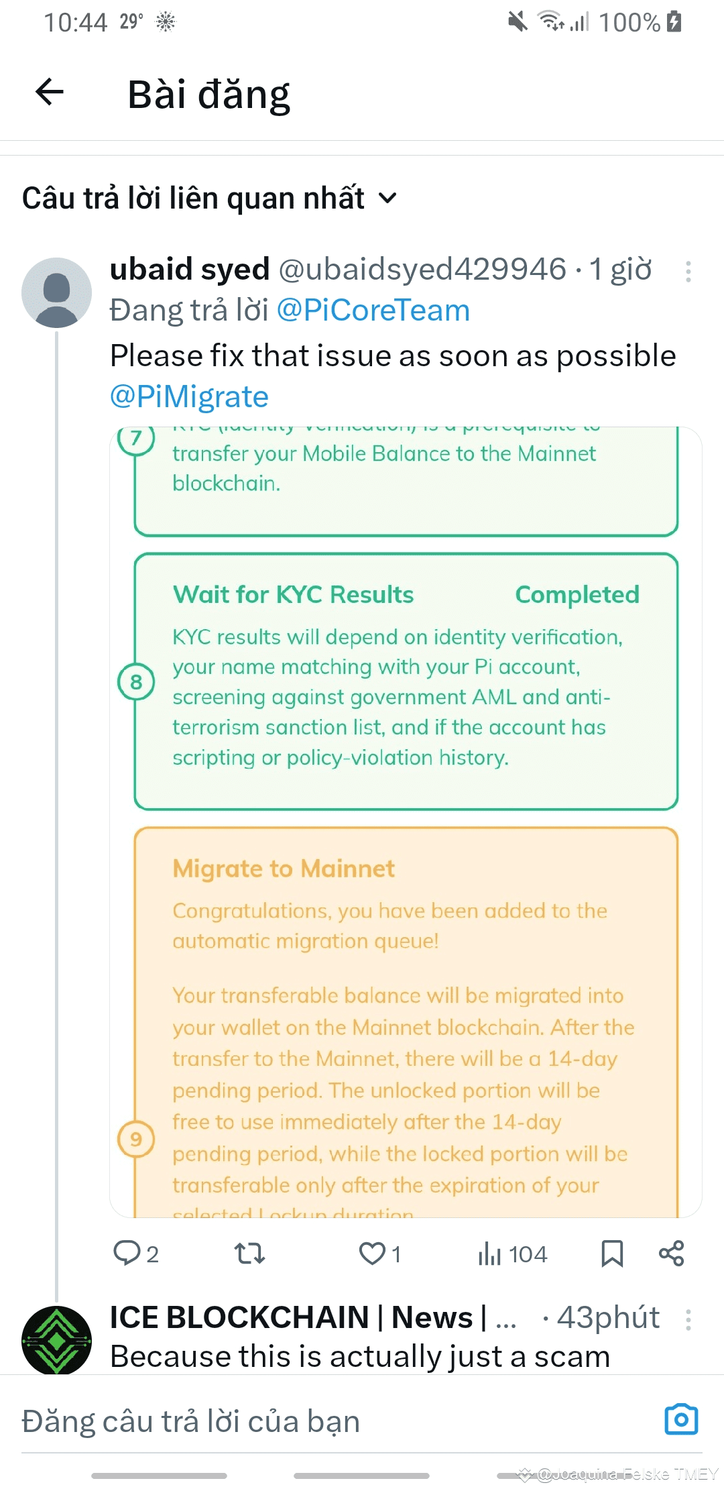724x1489 pixels.
Task: Share ubaid syed's post
Action: [x=671, y=1253]
